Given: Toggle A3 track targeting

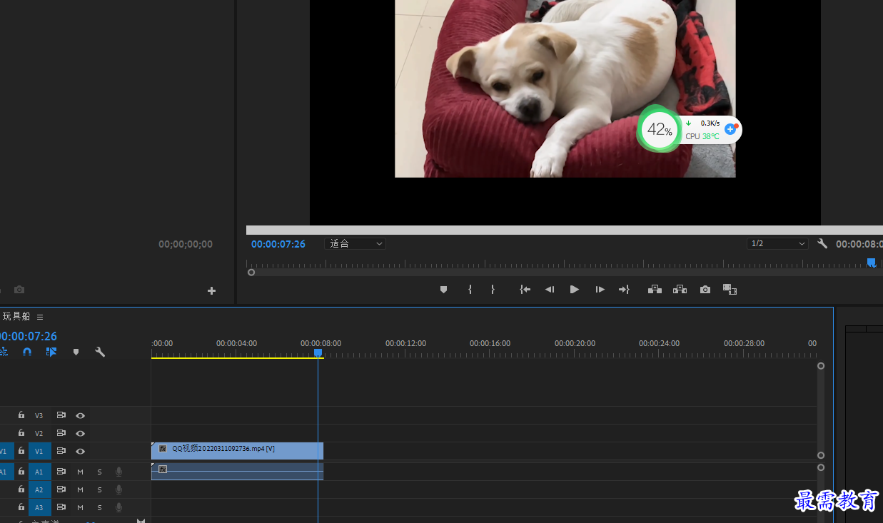Looking at the screenshot, I should click(x=39, y=507).
